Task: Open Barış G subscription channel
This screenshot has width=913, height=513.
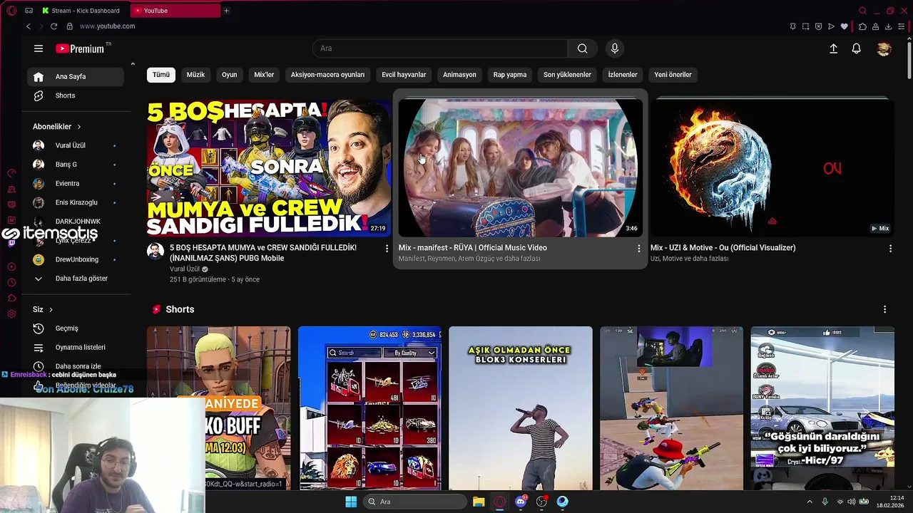Action: (x=76, y=165)
